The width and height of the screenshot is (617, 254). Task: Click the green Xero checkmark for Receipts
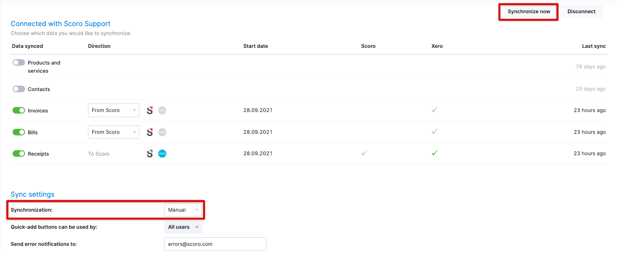(x=435, y=153)
